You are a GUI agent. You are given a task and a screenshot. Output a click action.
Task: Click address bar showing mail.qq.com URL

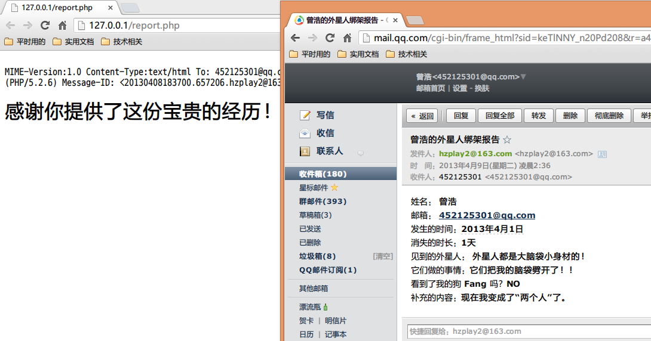[x=505, y=38]
